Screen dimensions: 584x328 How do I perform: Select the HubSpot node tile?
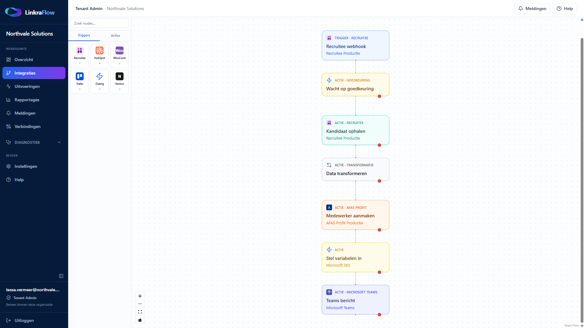(x=100, y=56)
